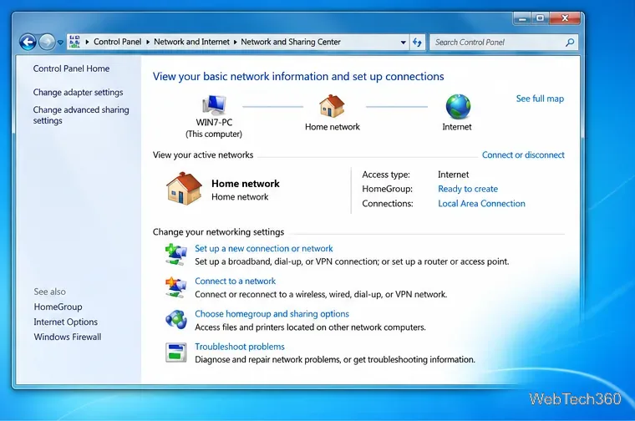Viewport: 635px width, 421px height.
Task: Open the recent pages dropdown arrow
Action: coord(60,42)
